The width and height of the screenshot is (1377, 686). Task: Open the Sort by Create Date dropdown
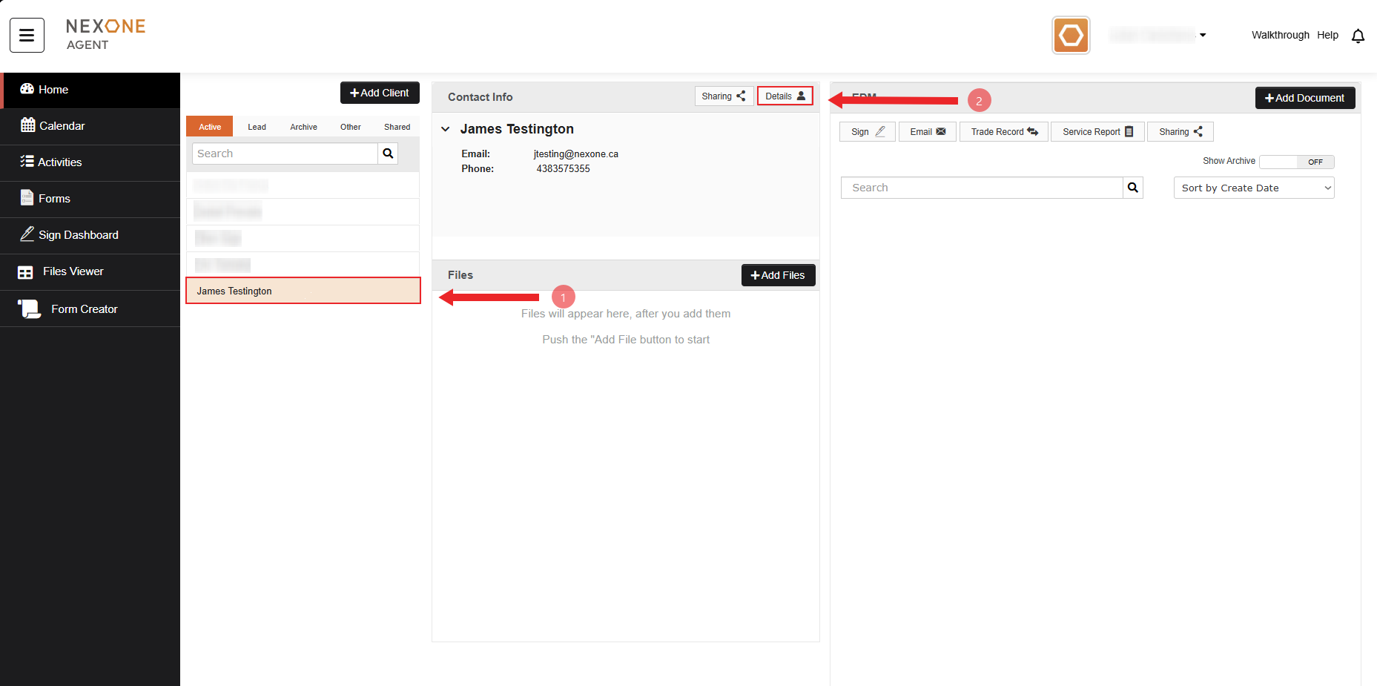pyautogui.click(x=1253, y=188)
